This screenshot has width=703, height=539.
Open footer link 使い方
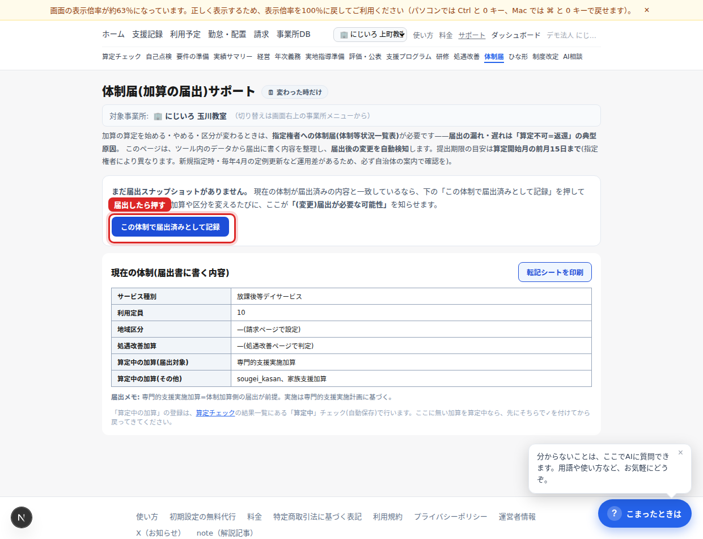point(147,517)
